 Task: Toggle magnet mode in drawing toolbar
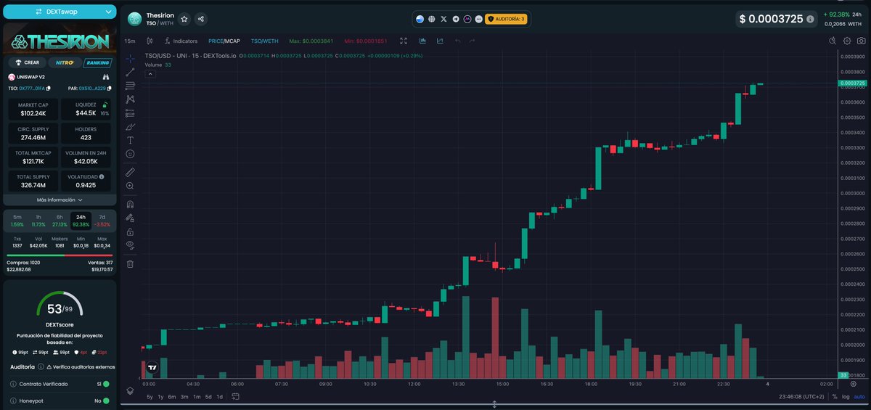(x=130, y=205)
